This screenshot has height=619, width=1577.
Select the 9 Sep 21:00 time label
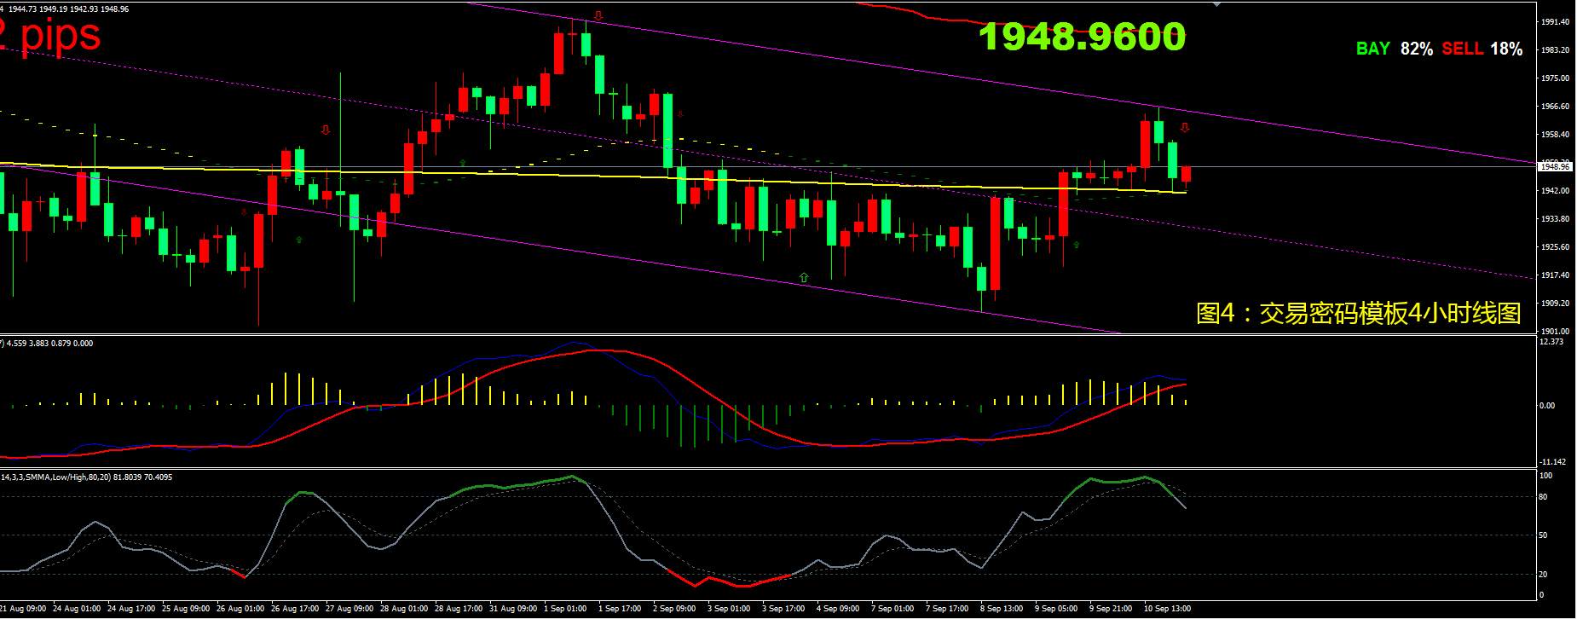[x=1112, y=609]
